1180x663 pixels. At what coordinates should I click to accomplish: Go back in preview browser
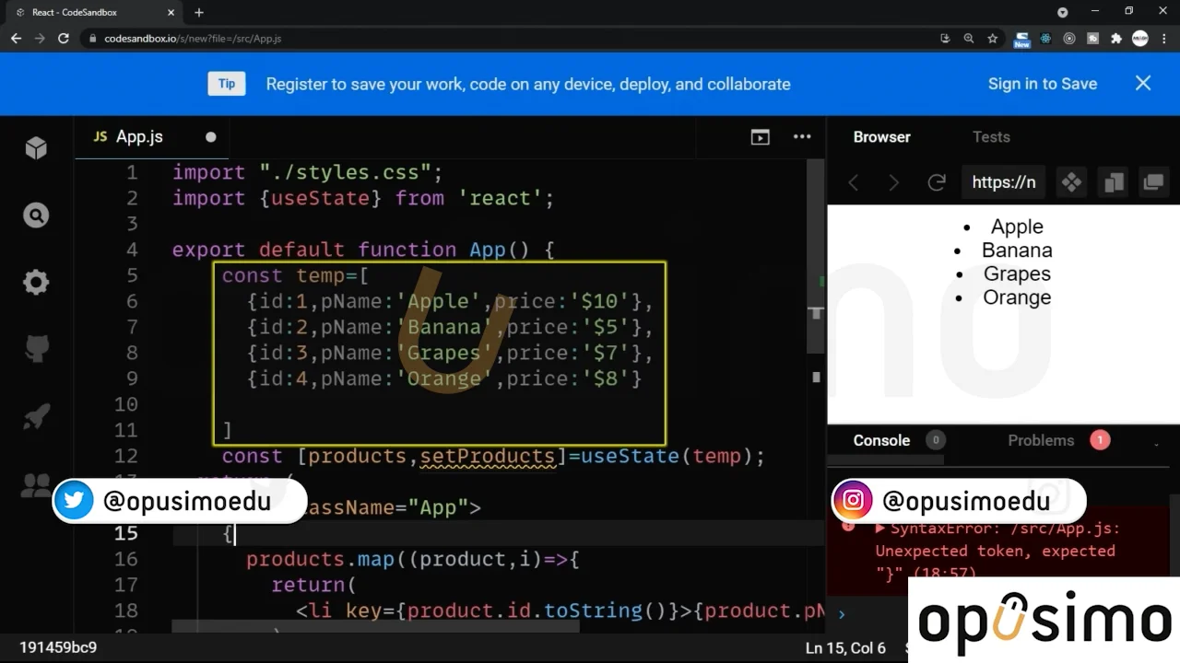click(854, 182)
